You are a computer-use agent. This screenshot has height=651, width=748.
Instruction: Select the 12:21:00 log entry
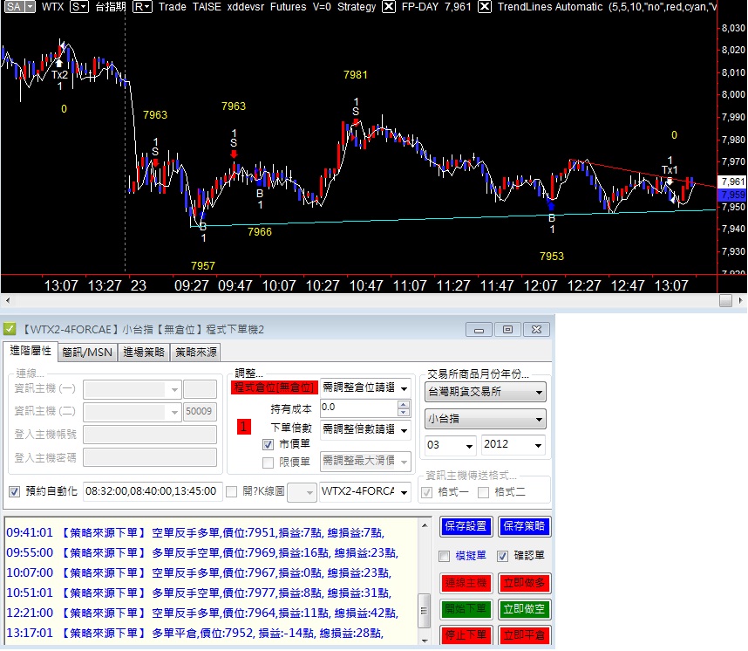click(202, 613)
